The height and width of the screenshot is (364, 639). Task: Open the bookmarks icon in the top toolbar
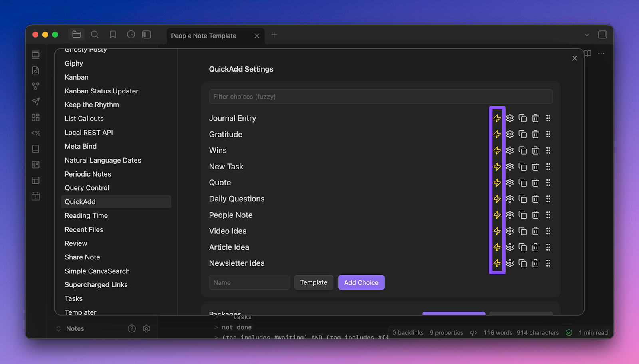pyautogui.click(x=113, y=35)
